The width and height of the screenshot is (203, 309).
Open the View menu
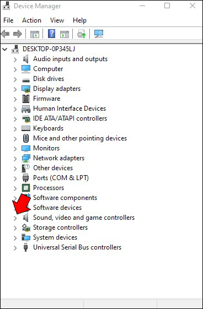(57, 20)
